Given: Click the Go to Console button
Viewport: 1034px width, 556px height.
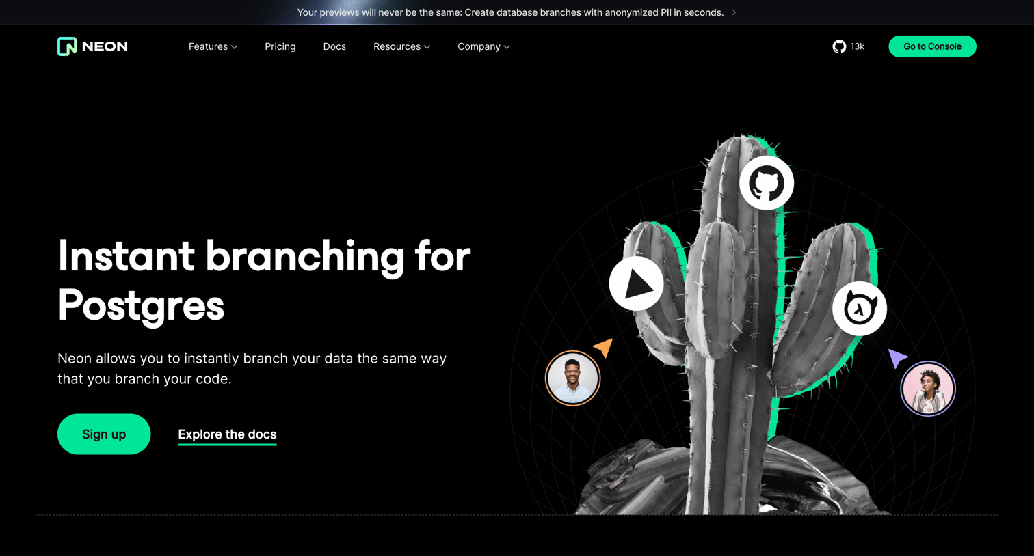Looking at the screenshot, I should coord(932,46).
